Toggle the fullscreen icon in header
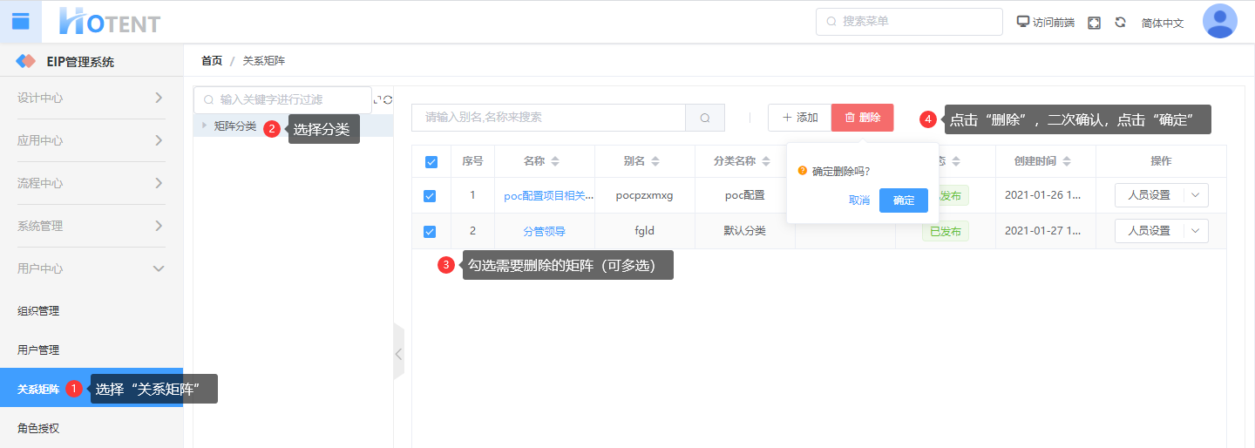1255x448 pixels. point(1094,23)
